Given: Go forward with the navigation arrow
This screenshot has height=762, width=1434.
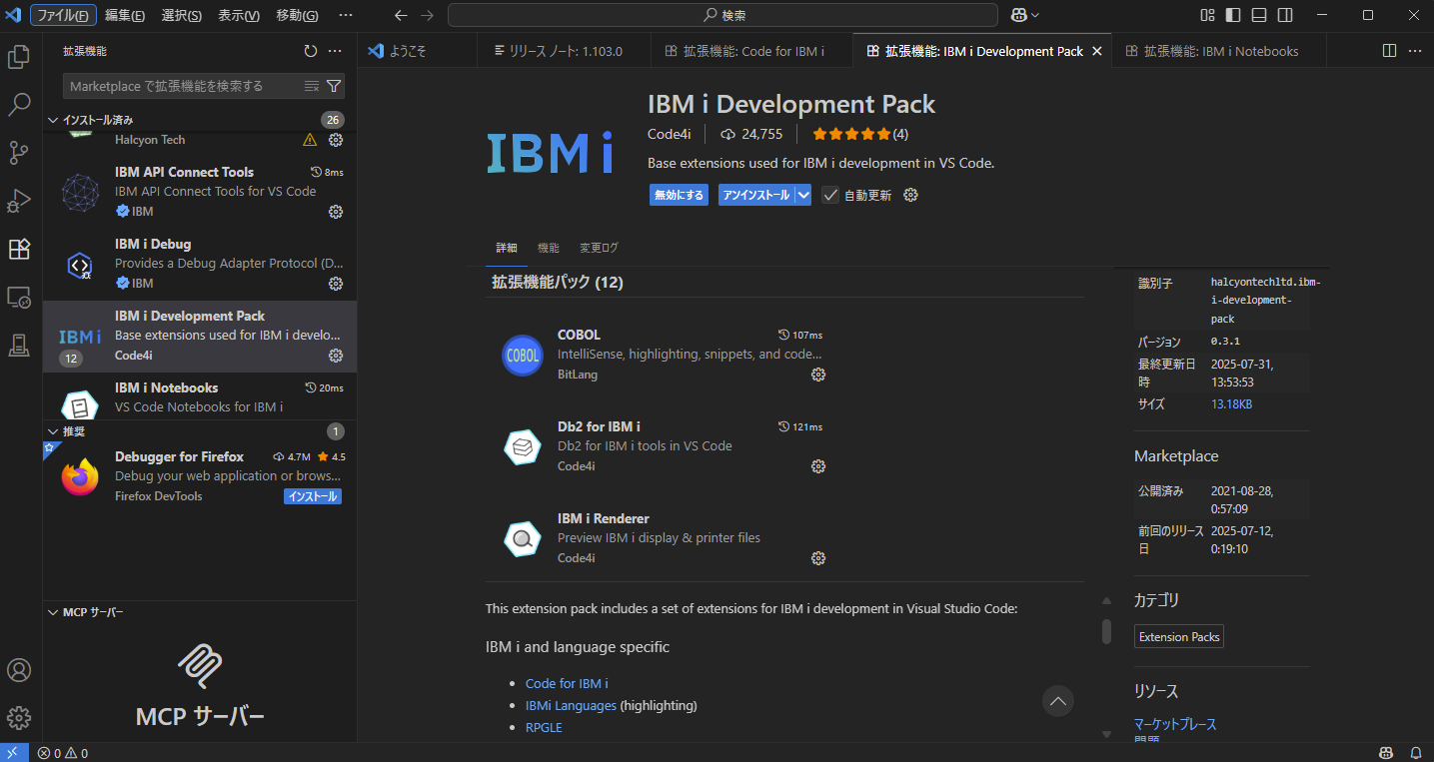Looking at the screenshot, I should point(427,15).
